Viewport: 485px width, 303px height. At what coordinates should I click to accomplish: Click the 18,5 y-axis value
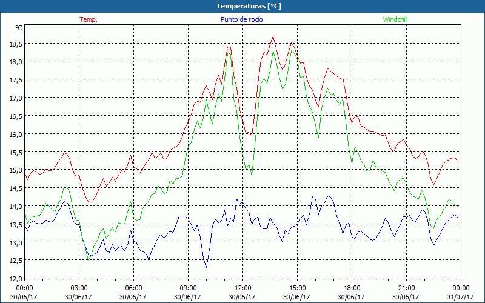(x=16, y=44)
